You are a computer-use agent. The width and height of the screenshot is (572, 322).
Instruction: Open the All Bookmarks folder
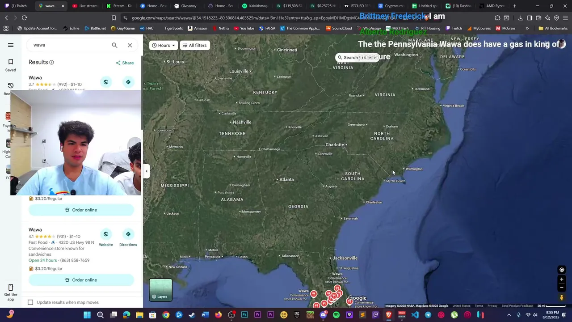click(553, 28)
